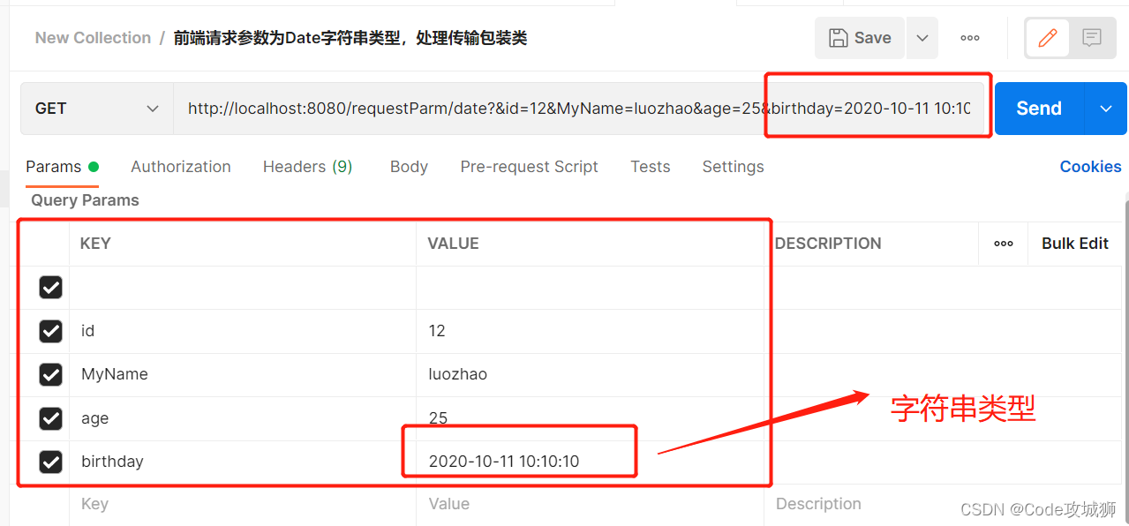Select the MyName key cell
The width and height of the screenshot is (1129, 526).
coord(243,374)
